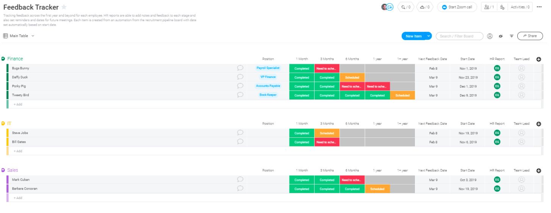Open the filter icon beside Share
Screen dimensions: 551x213
[512, 36]
